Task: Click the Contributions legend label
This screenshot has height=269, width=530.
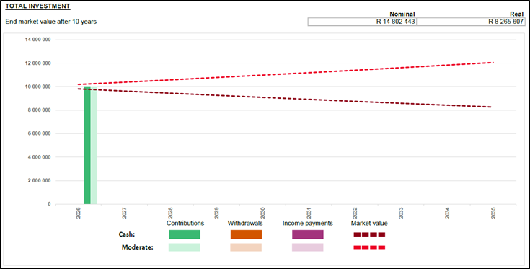Action: (x=185, y=224)
